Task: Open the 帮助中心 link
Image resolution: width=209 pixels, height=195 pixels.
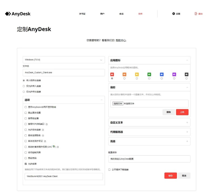Action: [121, 40]
